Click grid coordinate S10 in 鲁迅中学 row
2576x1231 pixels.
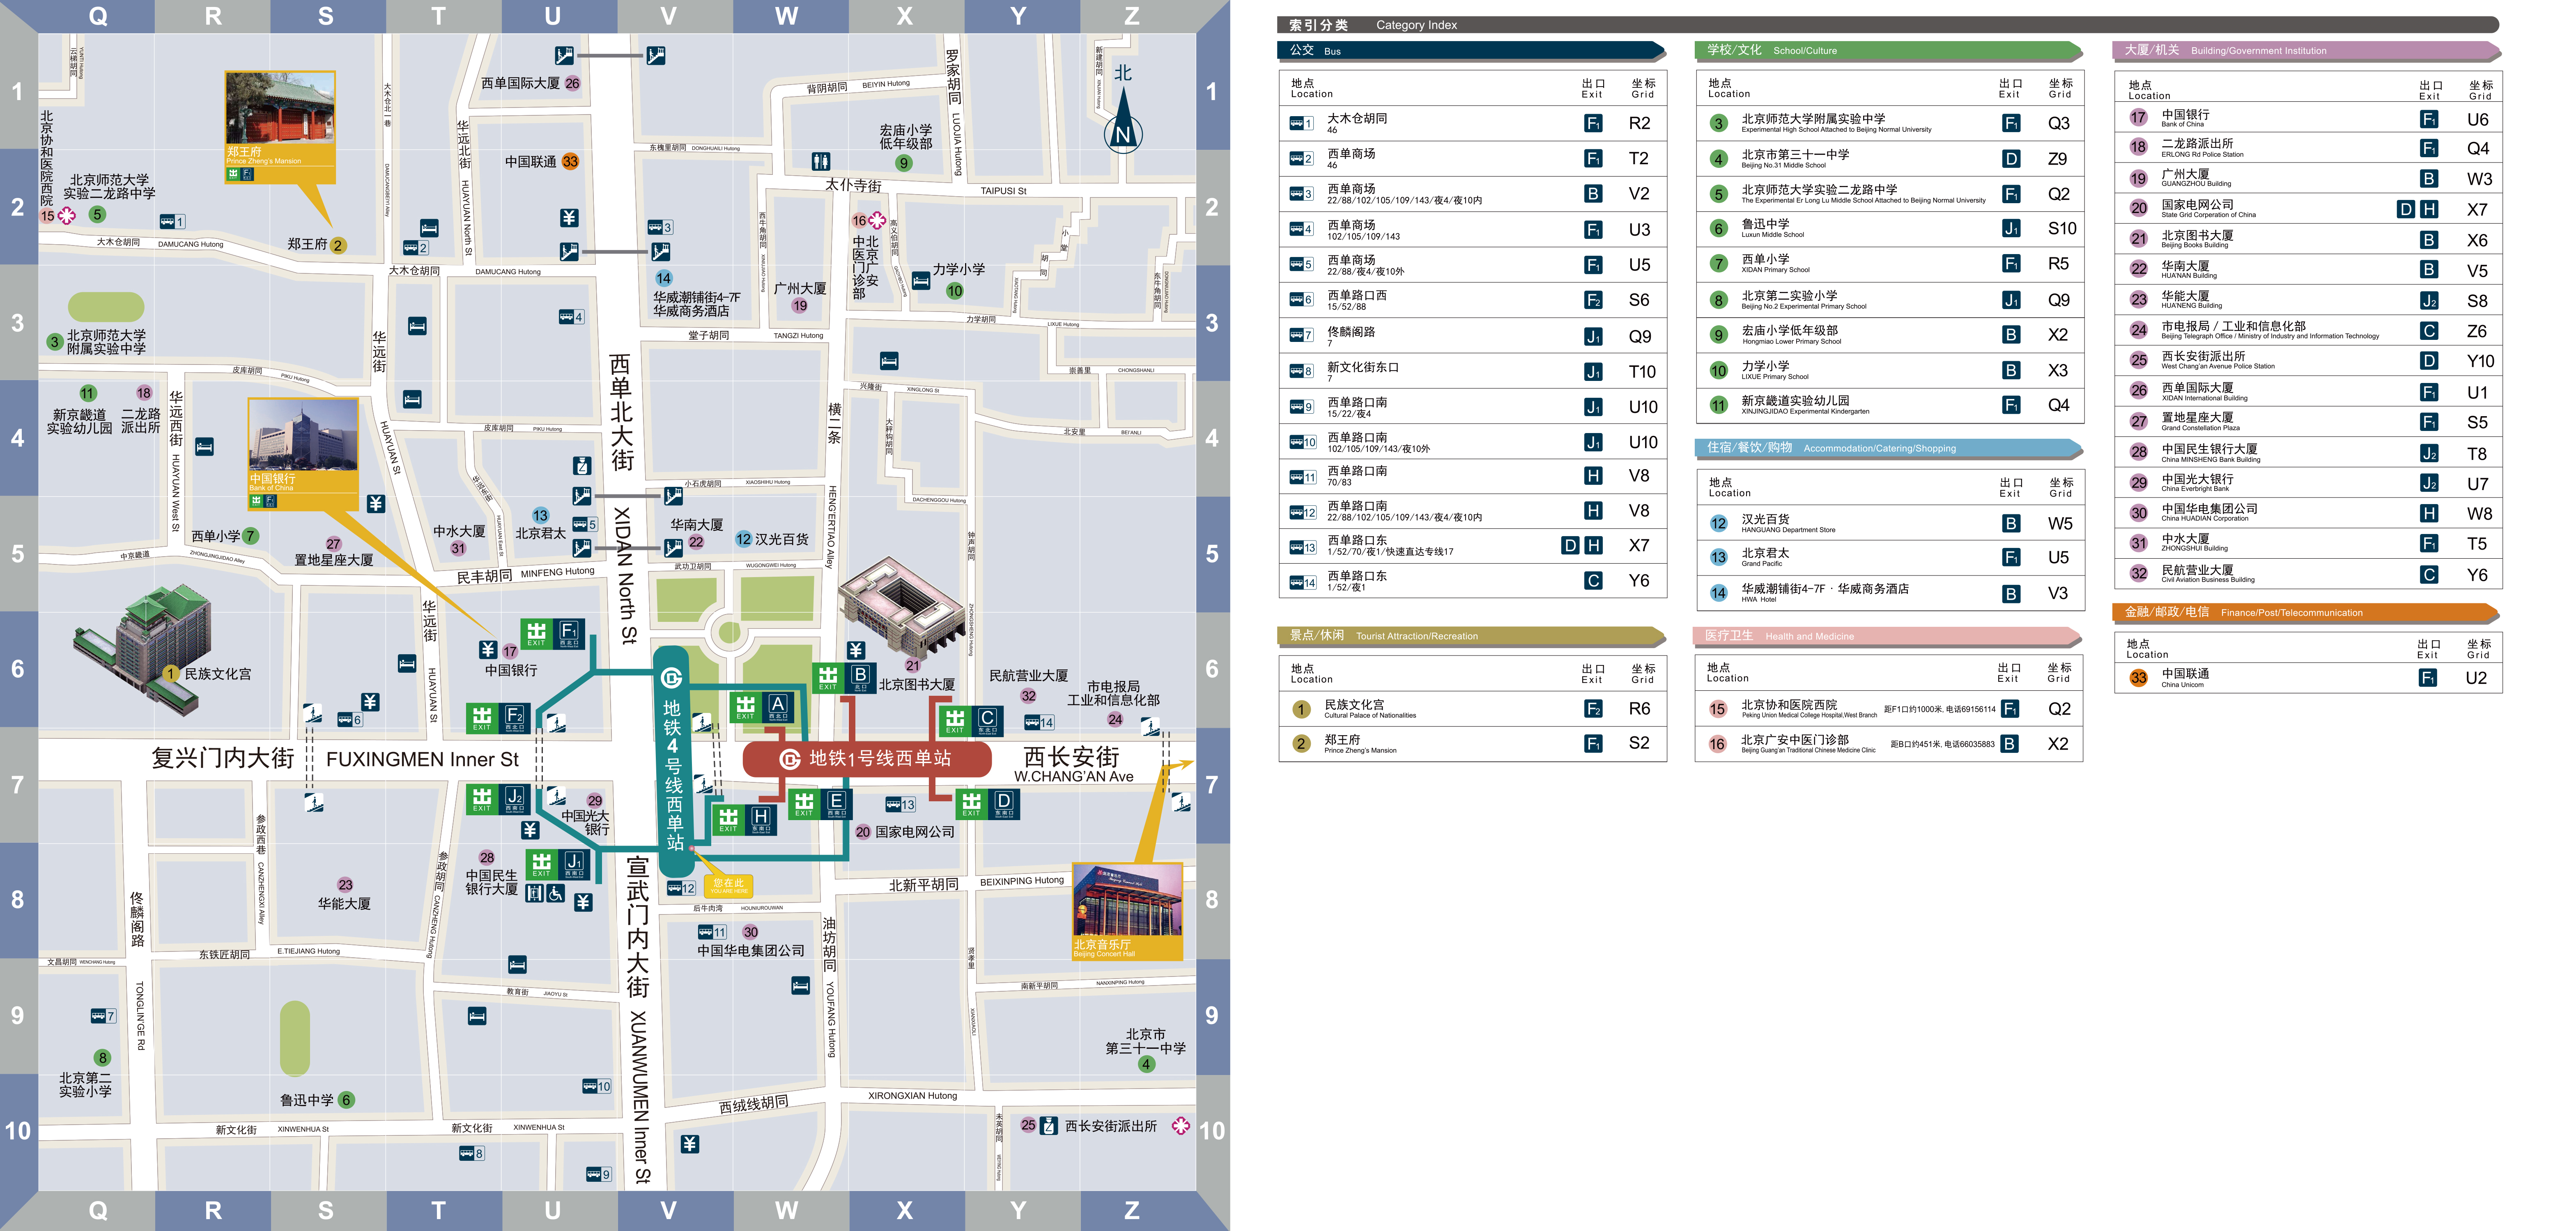(x=2062, y=229)
